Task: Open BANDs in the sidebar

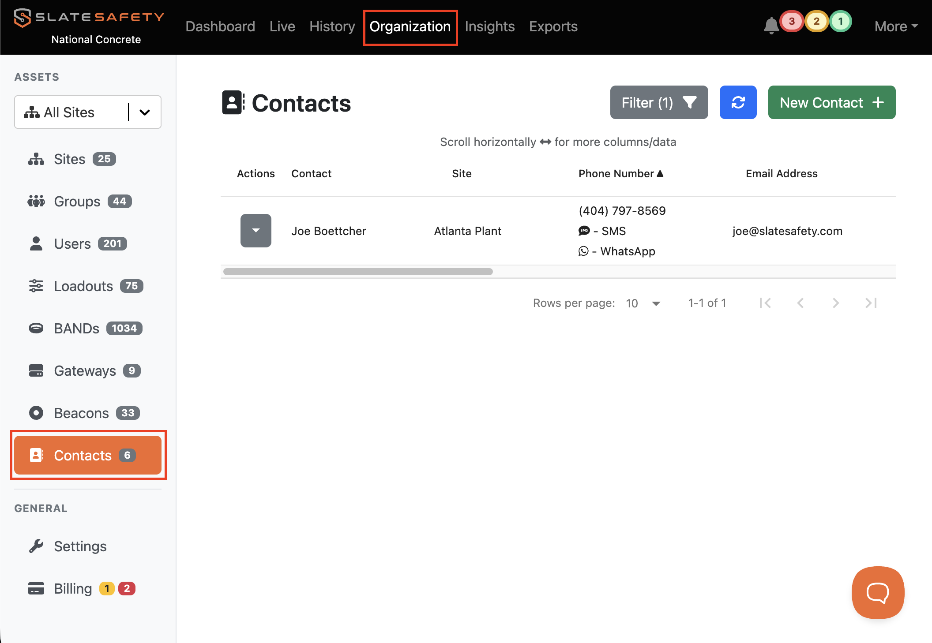Action: (77, 329)
